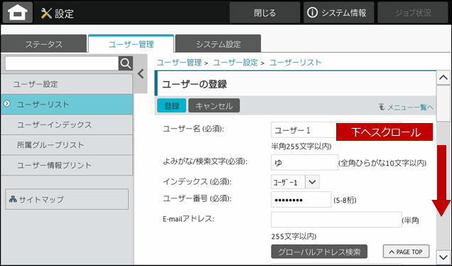Viewport: 452px width, 266px height.
Task: Switch to ステータス tab
Action: point(43,44)
